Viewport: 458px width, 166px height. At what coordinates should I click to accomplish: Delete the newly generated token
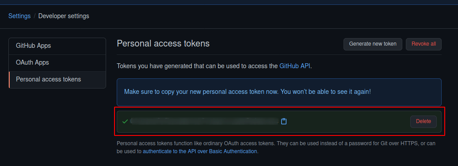coord(423,122)
